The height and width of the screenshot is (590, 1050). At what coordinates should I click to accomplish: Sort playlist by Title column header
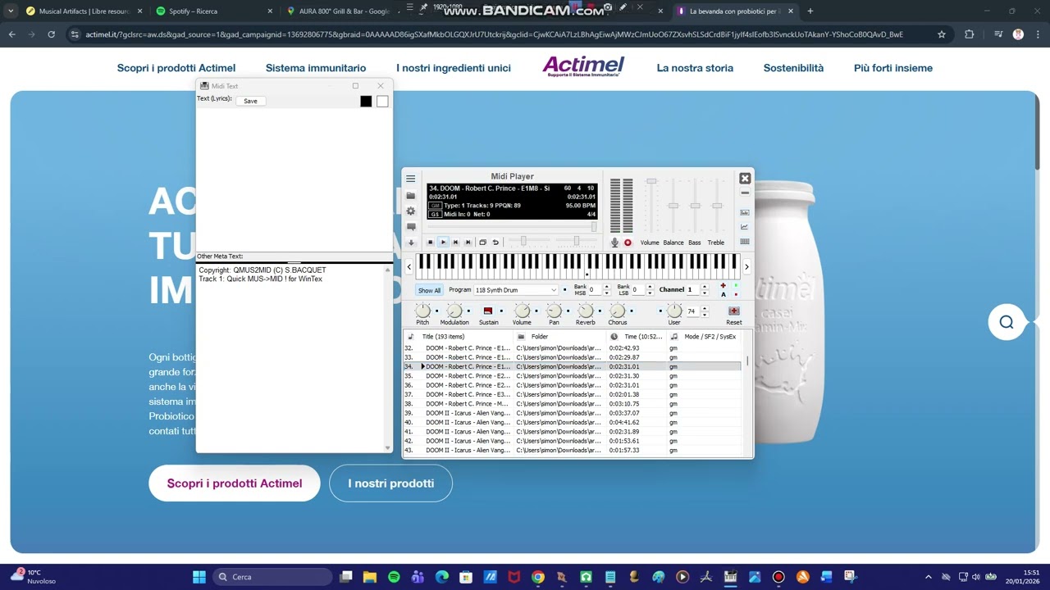click(459, 337)
